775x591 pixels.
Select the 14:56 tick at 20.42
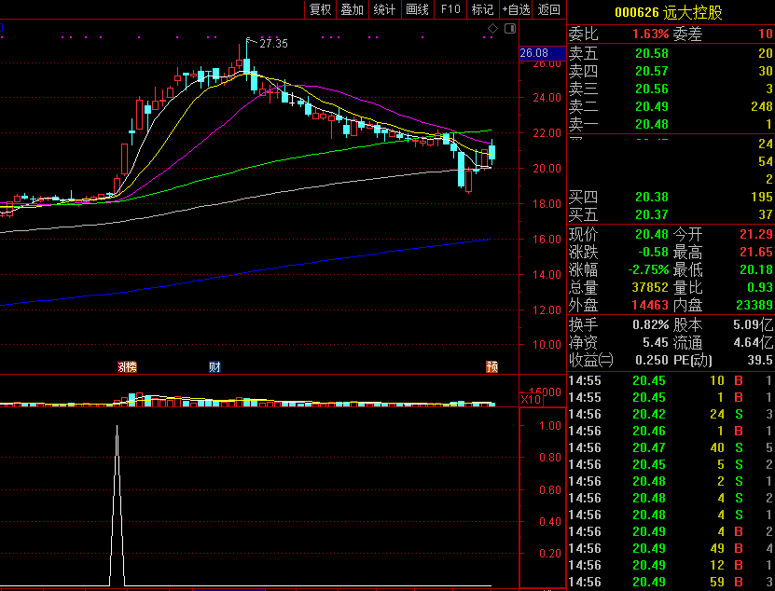(671, 414)
